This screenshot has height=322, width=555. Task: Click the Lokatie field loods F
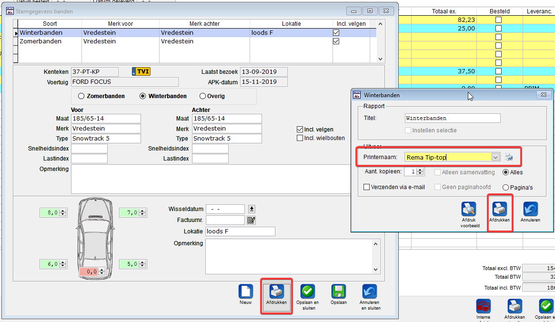[x=240, y=231]
